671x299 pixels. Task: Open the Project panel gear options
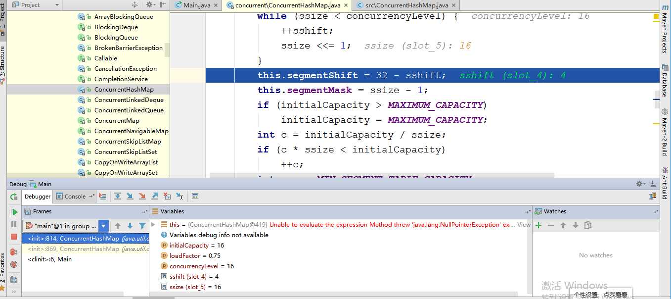tap(150, 5)
